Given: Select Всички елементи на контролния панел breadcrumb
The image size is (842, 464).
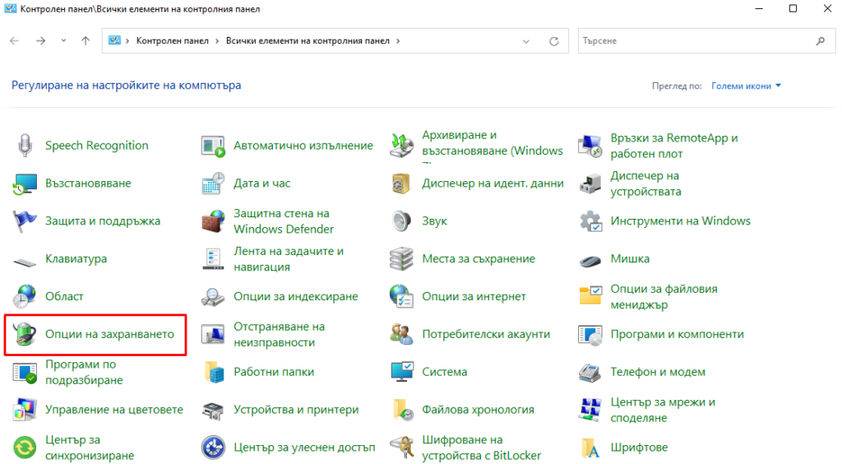Looking at the screenshot, I should click(308, 41).
